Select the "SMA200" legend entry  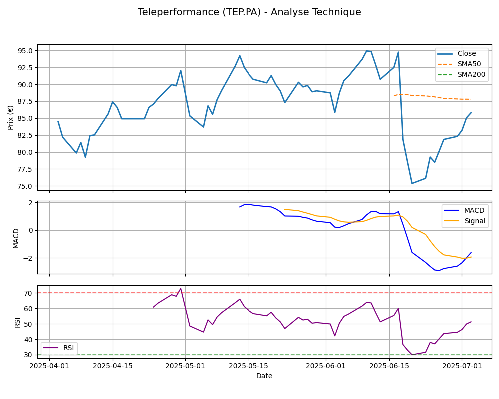(462, 74)
